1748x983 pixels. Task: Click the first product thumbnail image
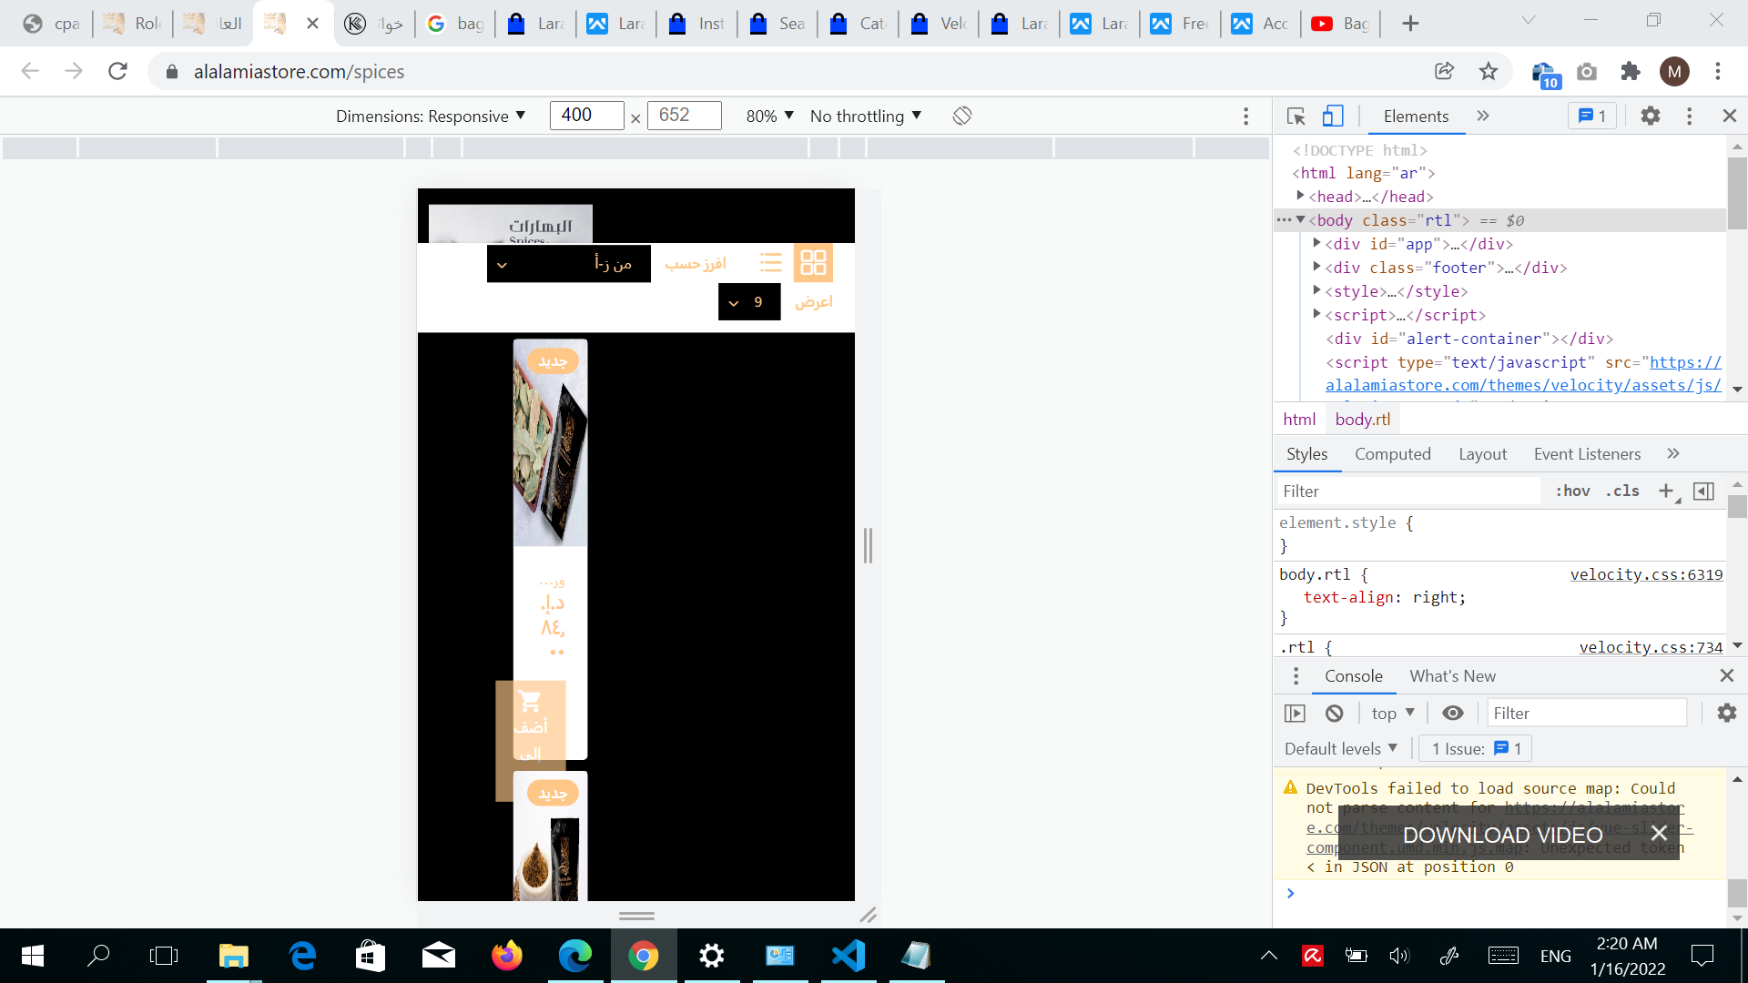coord(550,443)
